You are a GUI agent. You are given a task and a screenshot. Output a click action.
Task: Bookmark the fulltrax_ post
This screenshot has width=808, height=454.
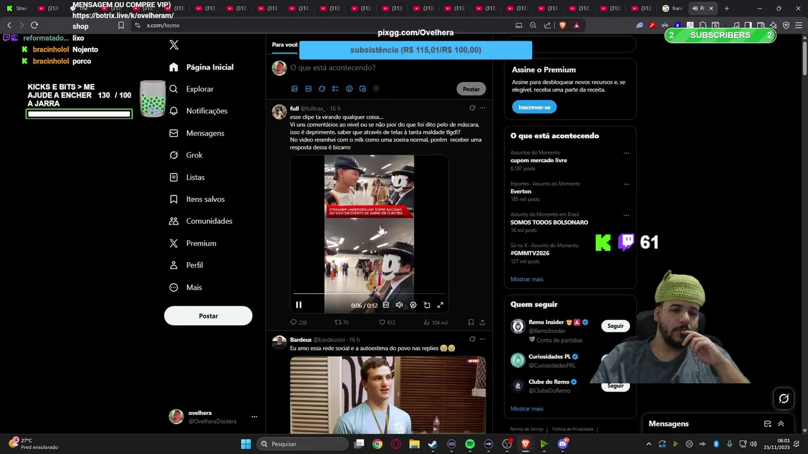[x=471, y=322]
